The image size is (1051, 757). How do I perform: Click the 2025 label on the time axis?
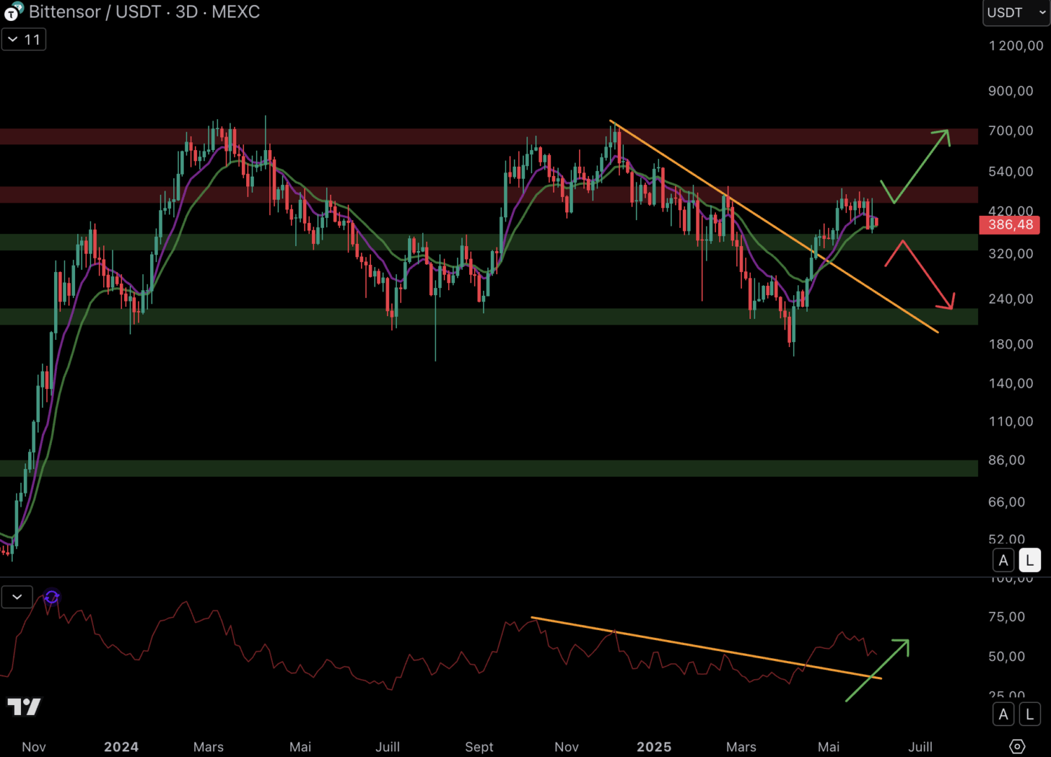click(x=654, y=747)
